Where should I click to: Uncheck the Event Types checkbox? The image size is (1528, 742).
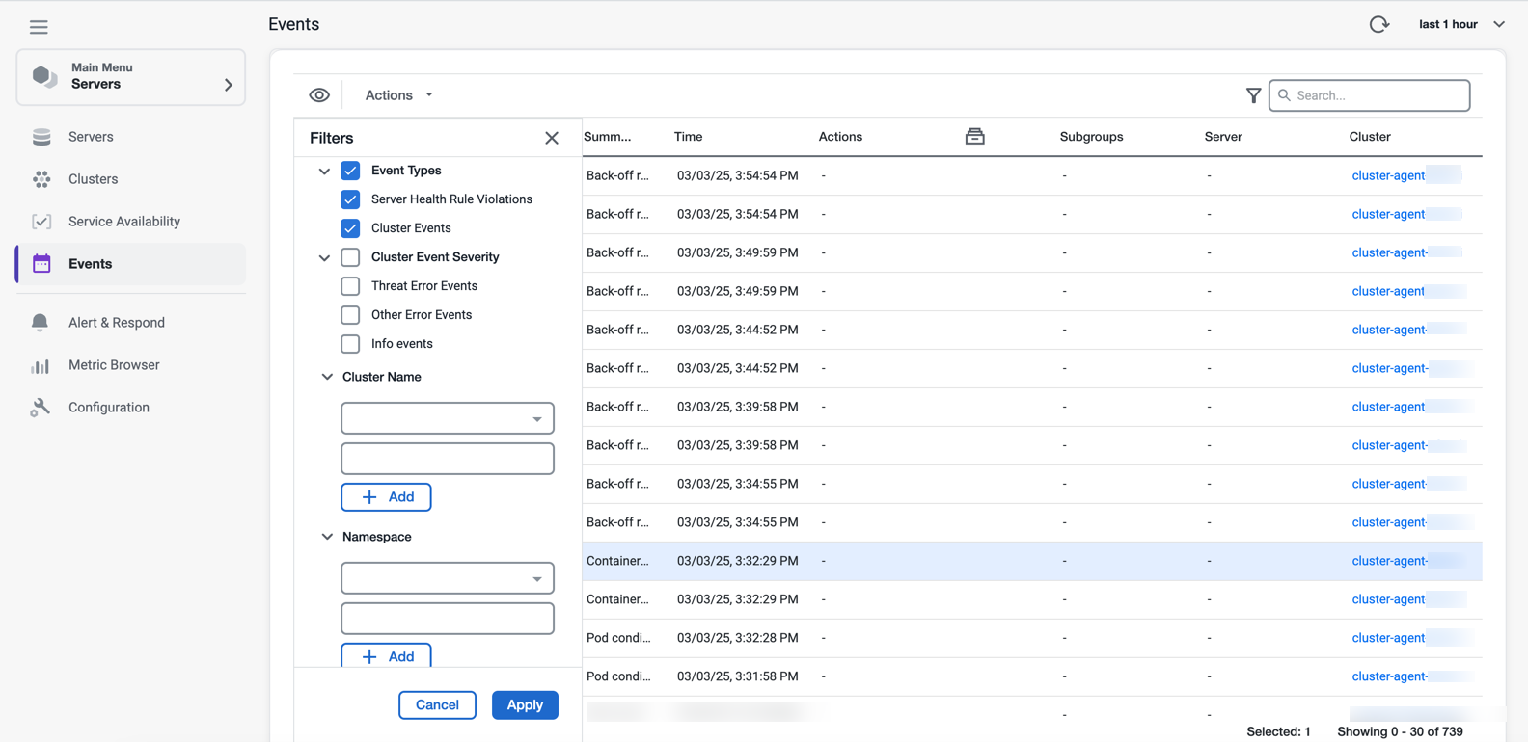(x=350, y=171)
